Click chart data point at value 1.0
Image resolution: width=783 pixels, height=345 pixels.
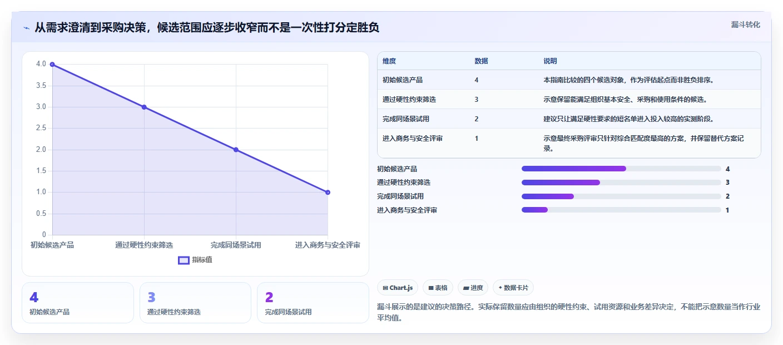point(328,193)
